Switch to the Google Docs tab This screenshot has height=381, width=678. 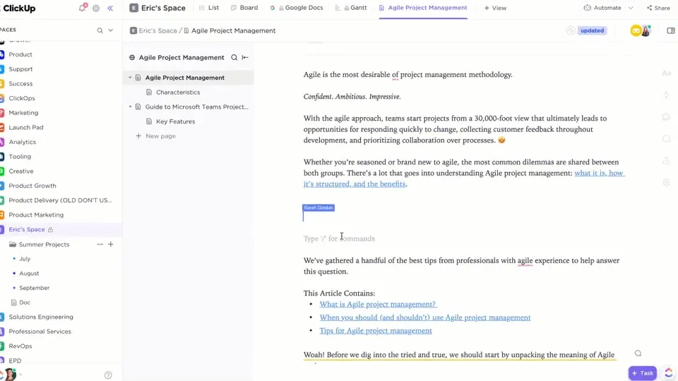coord(297,8)
